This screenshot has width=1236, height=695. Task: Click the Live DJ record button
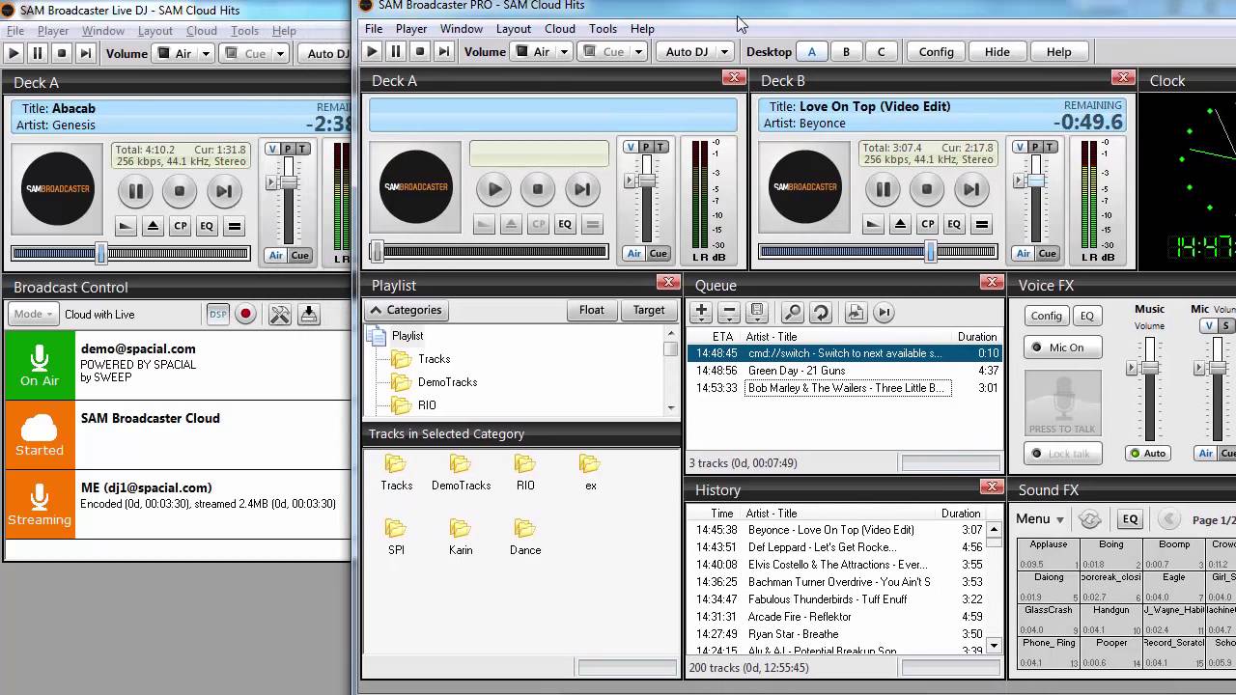pyautogui.click(x=245, y=314)
